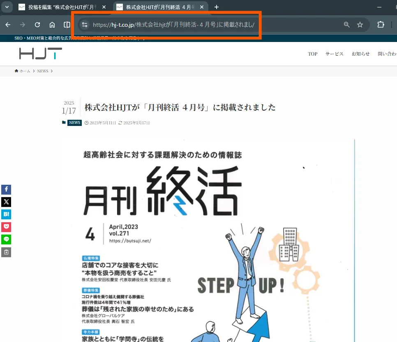Share the article on X
This screenshot has height=342, width=397.
[6, 202]
